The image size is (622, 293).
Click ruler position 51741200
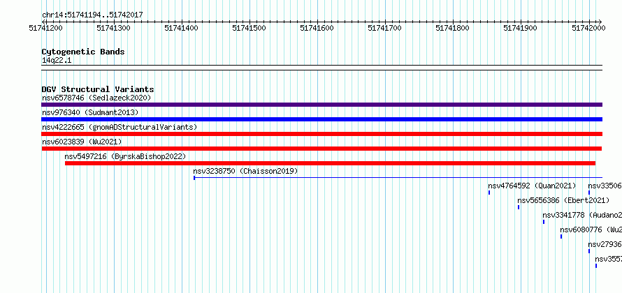click(46, 28)
